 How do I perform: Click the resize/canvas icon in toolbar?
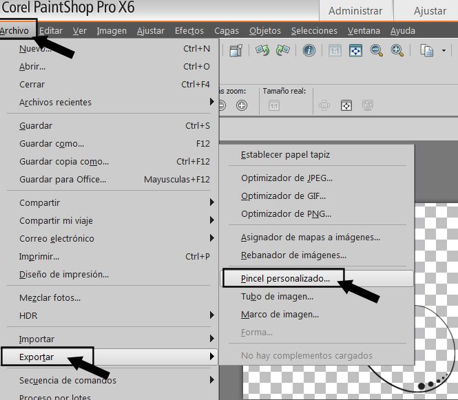point(236,51)
